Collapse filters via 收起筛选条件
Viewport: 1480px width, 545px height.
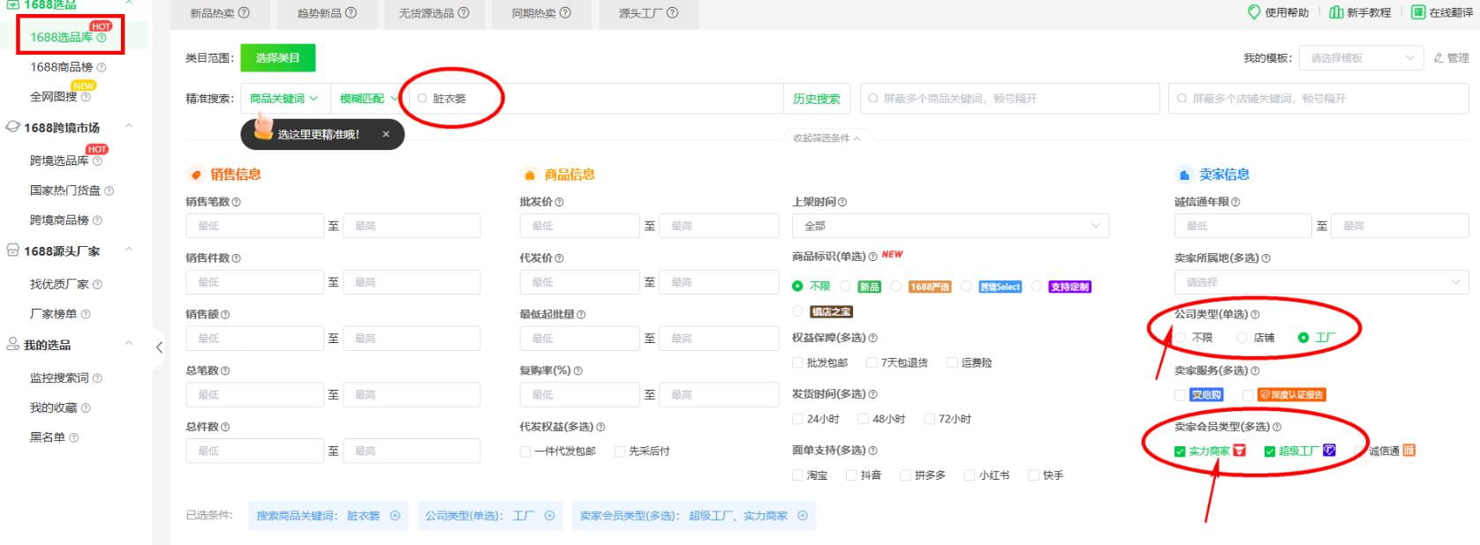point(827,138)
